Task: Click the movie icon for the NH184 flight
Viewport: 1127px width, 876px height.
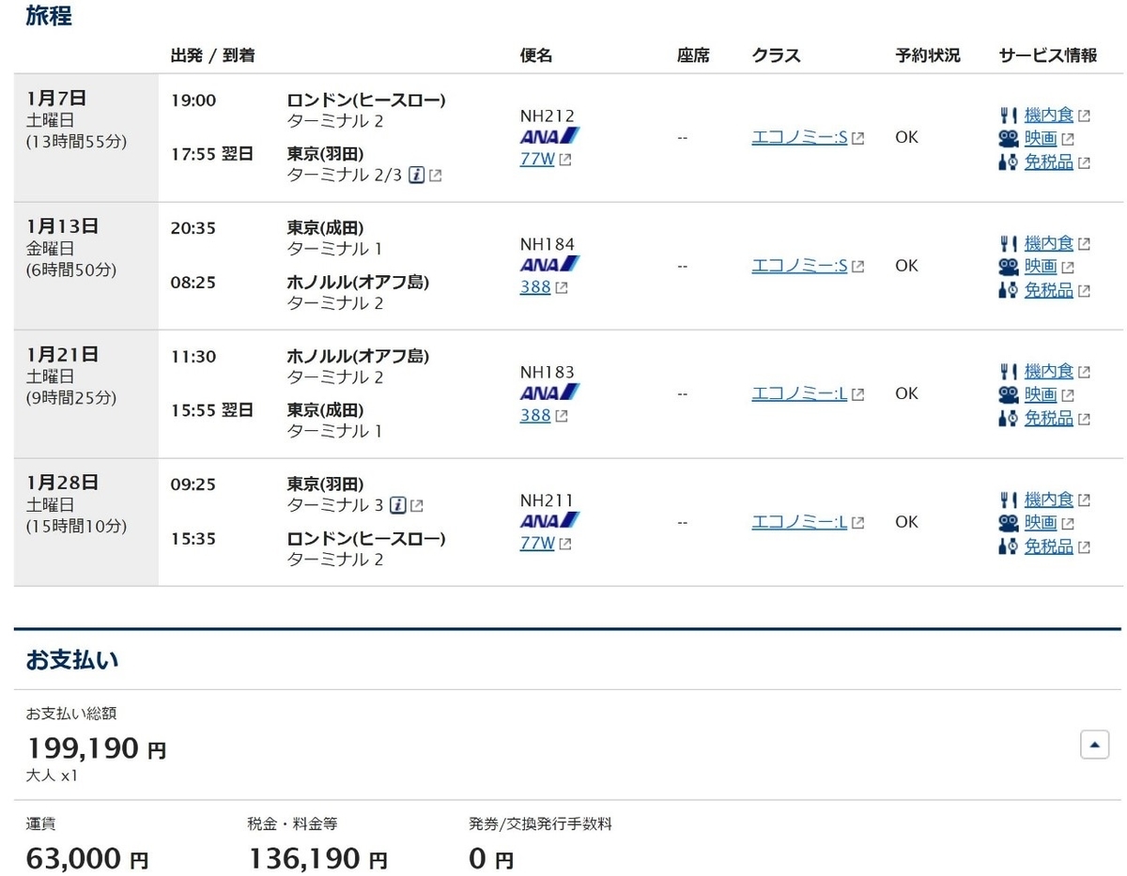Action: 1009,267
